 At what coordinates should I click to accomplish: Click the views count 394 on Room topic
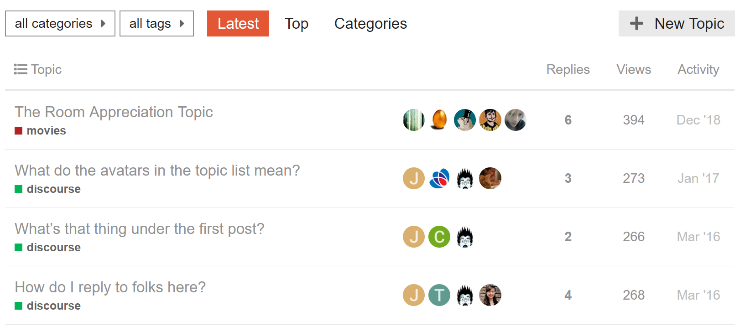633,120
